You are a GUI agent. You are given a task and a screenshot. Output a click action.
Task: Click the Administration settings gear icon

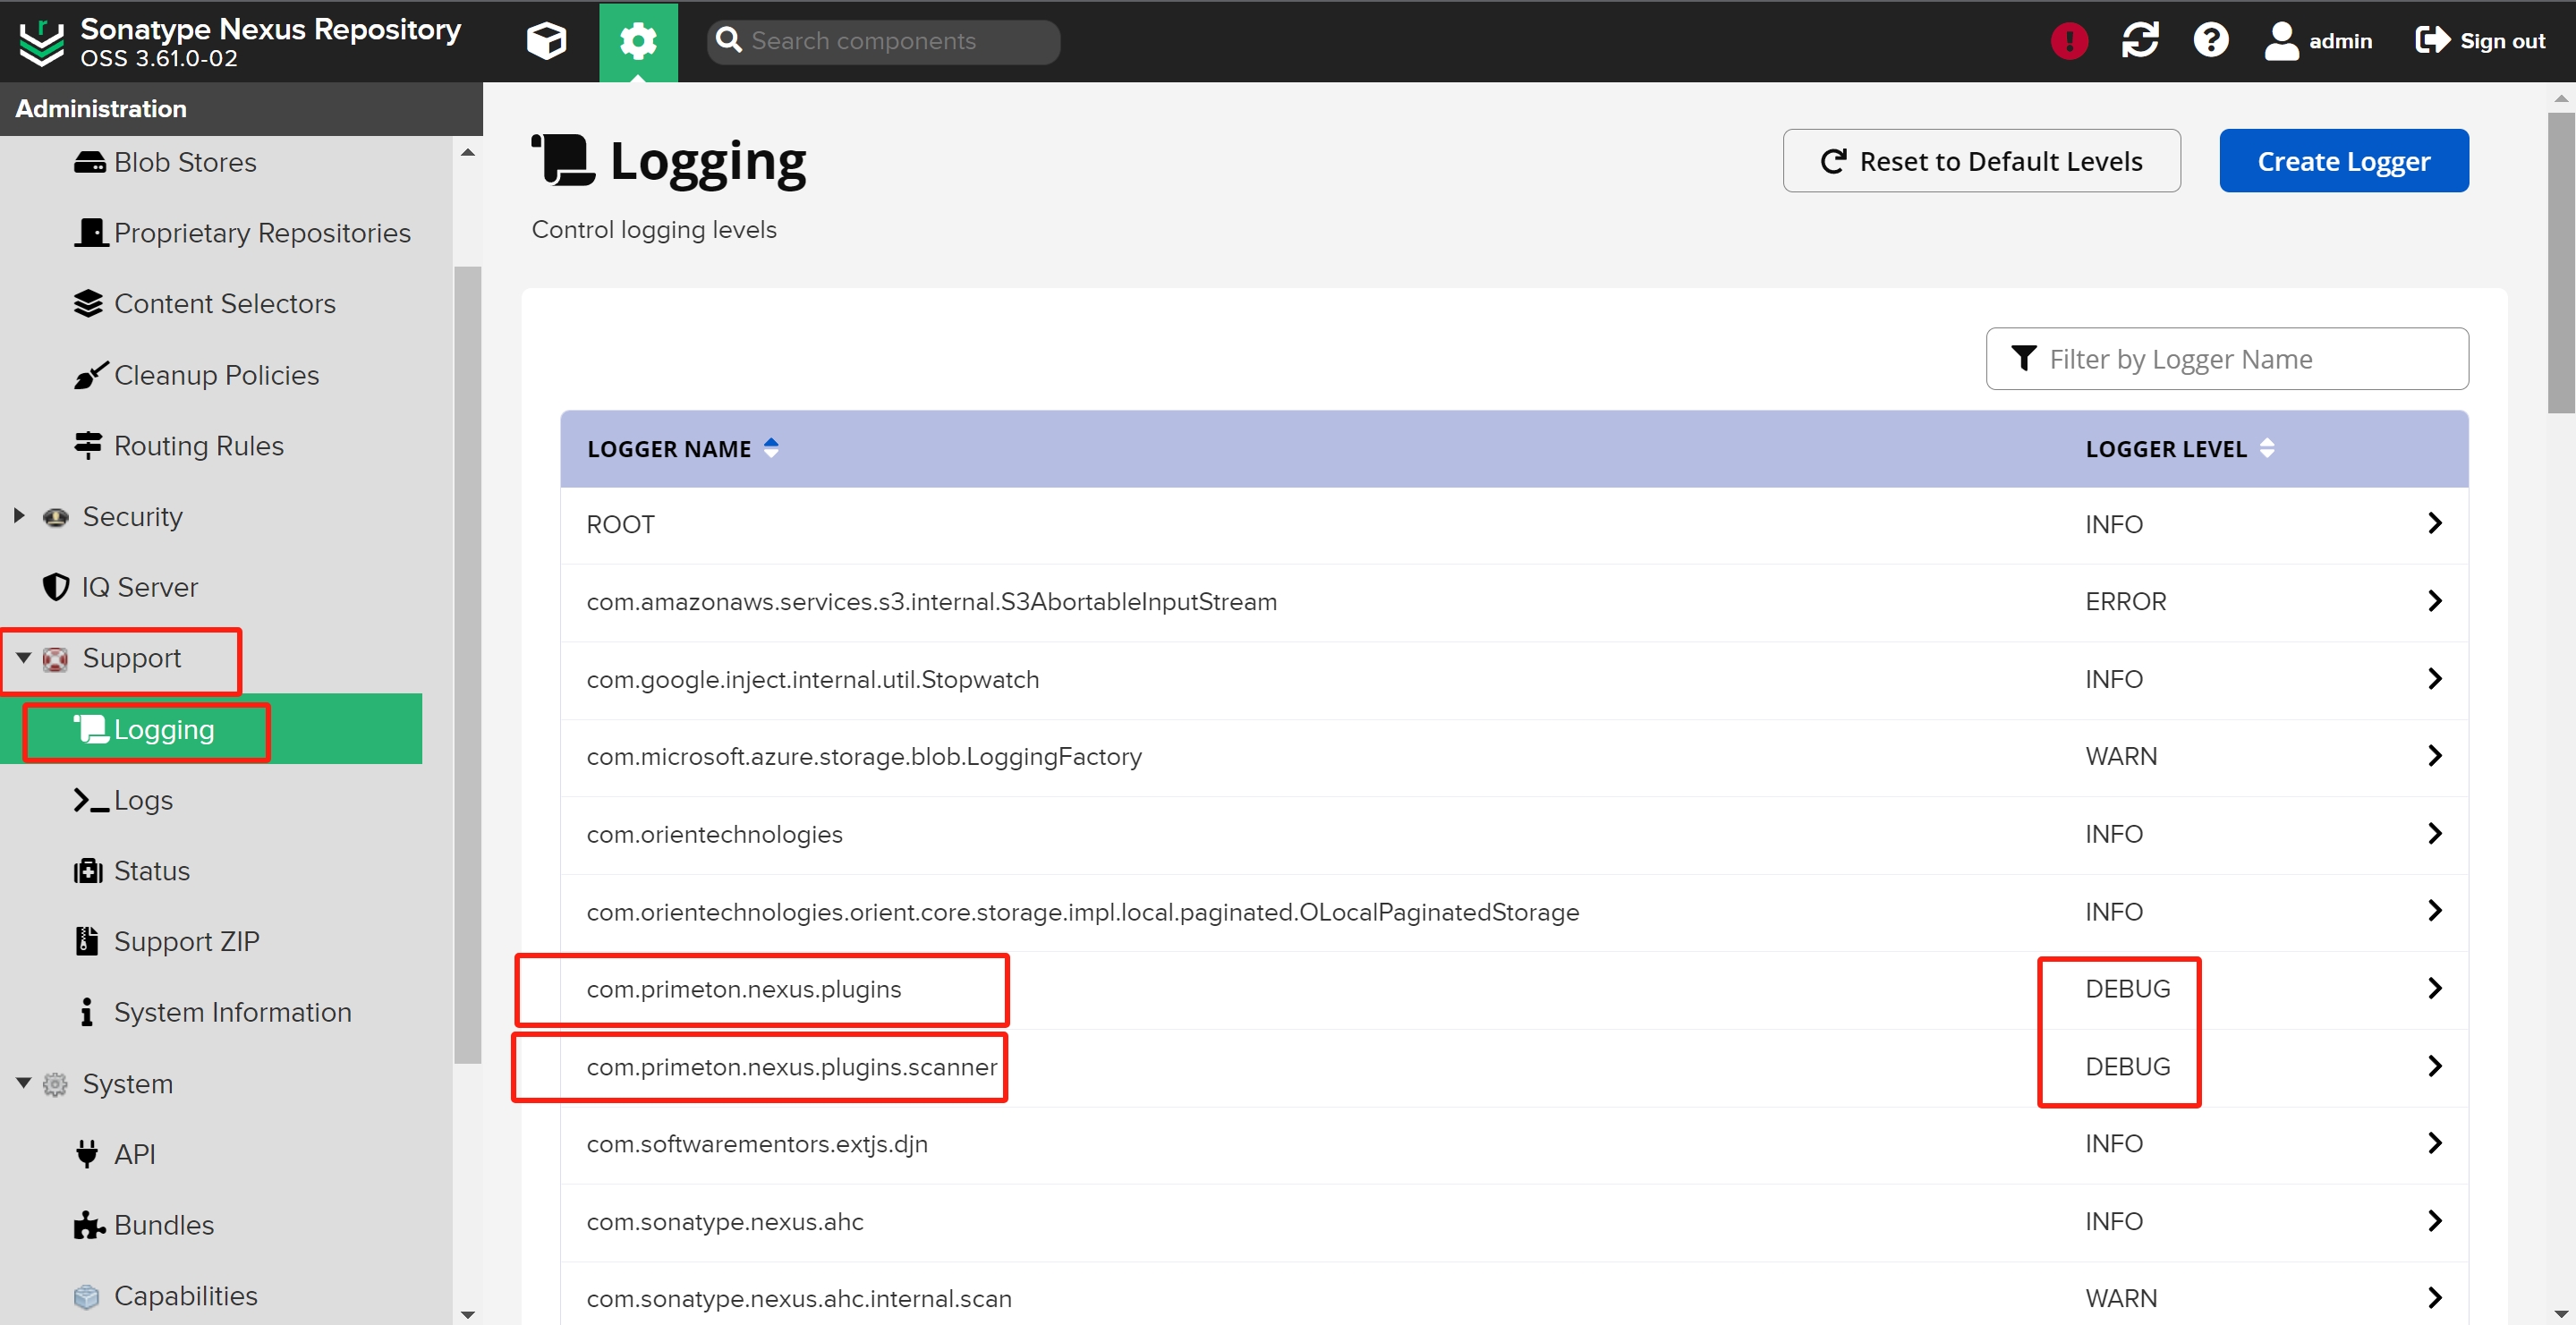click(638, 41)
